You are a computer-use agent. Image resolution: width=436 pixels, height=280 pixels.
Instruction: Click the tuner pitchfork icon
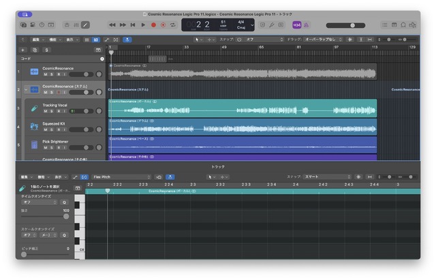pos(272,25)
